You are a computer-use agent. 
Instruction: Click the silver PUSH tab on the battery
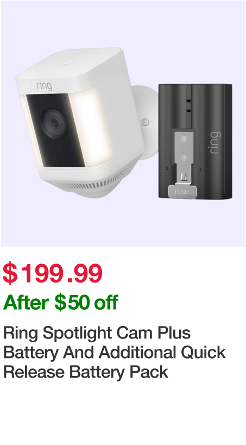click(182, 192)
